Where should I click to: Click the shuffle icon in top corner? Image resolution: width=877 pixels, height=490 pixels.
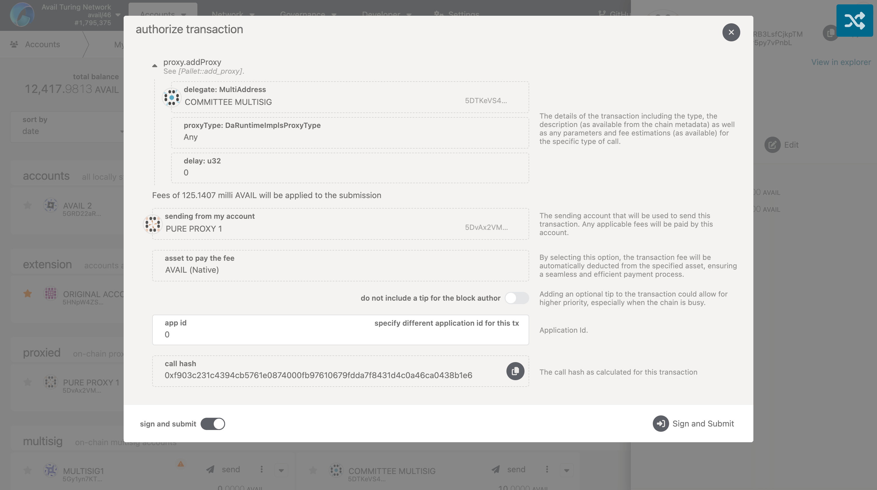pyautogui.click(x=854, y=20)
